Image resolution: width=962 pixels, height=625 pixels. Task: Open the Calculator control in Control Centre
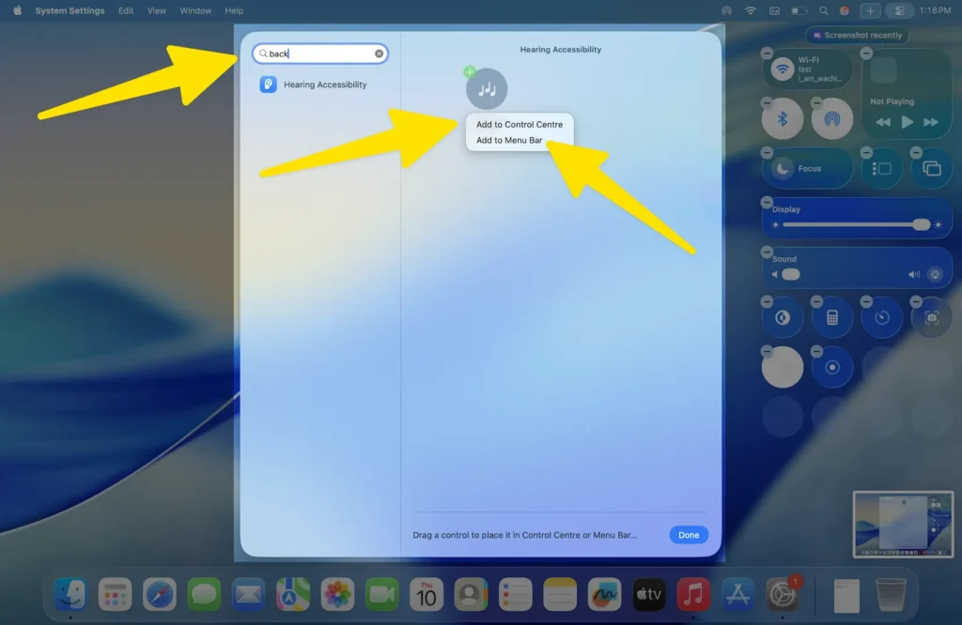[832, 317]
